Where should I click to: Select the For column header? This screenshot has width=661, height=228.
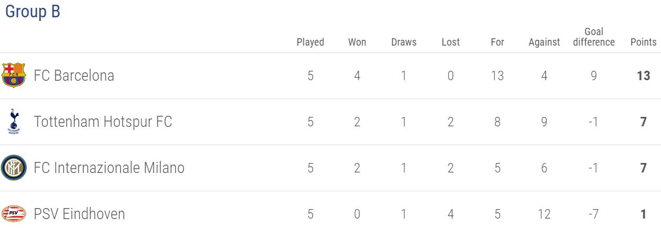pos(497,42)
